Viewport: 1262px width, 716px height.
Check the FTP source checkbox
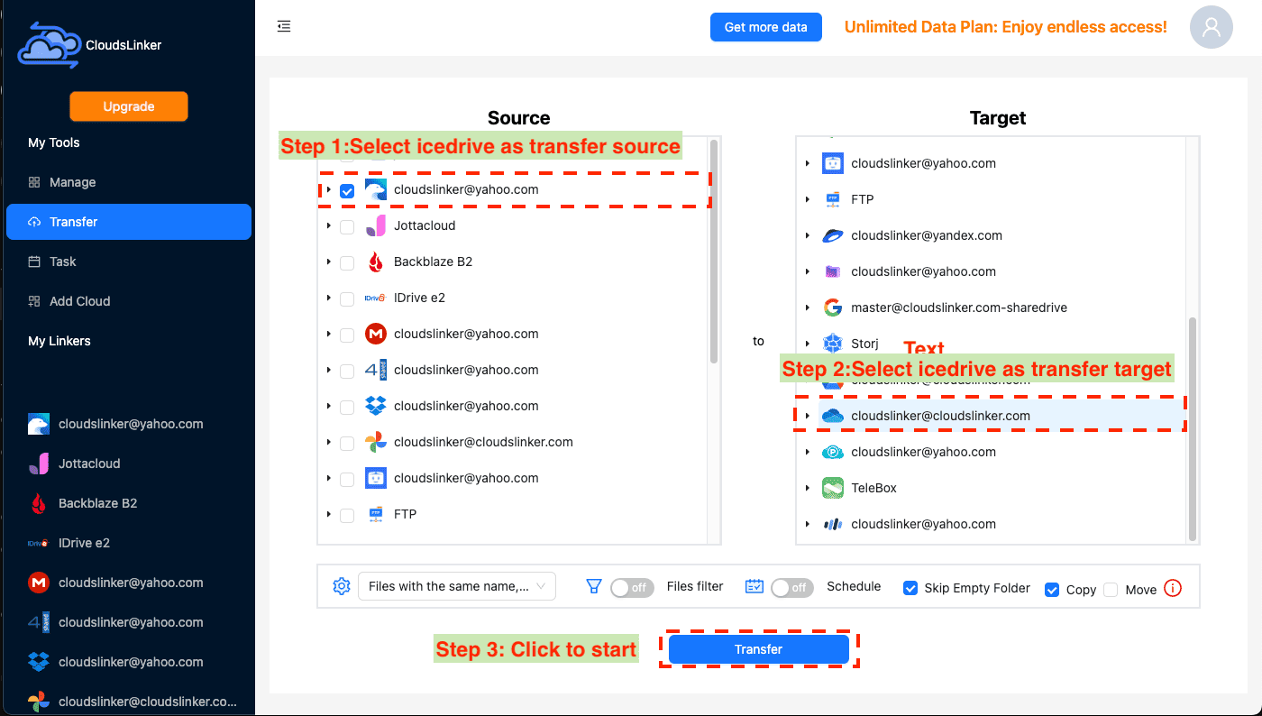tap(347, 516)
